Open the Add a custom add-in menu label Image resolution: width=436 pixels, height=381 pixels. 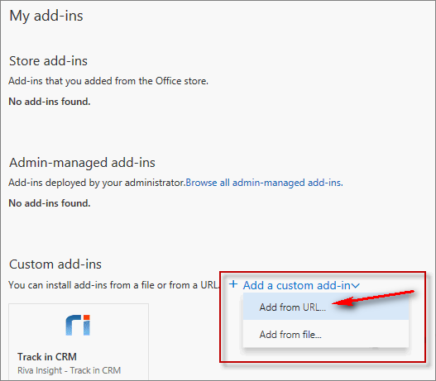[297, 285]
